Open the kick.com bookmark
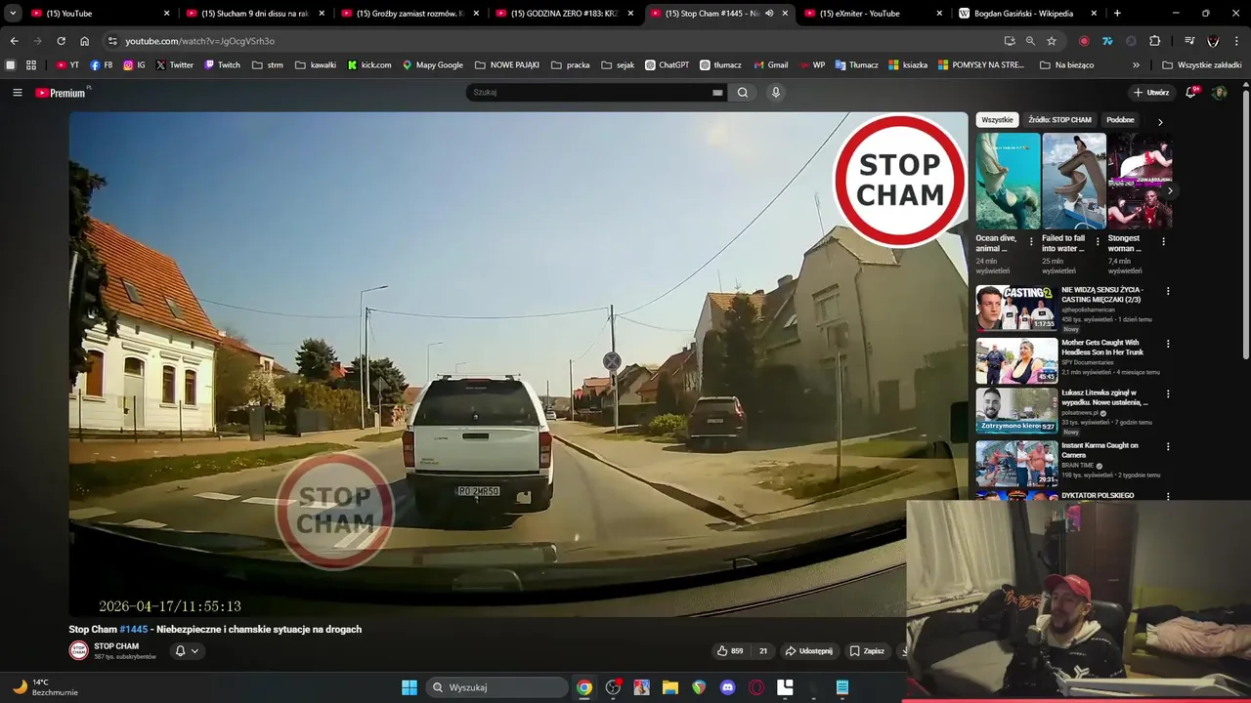The width and height of the screenshot is (1251, 703). tap(369, 65)
